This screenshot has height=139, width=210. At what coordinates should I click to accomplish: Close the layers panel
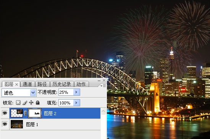pos(104,80)
